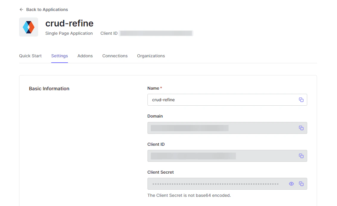This screenshot has width=337, height=206.
Task: Select the Client Secret field
Action: click(209, 184)
